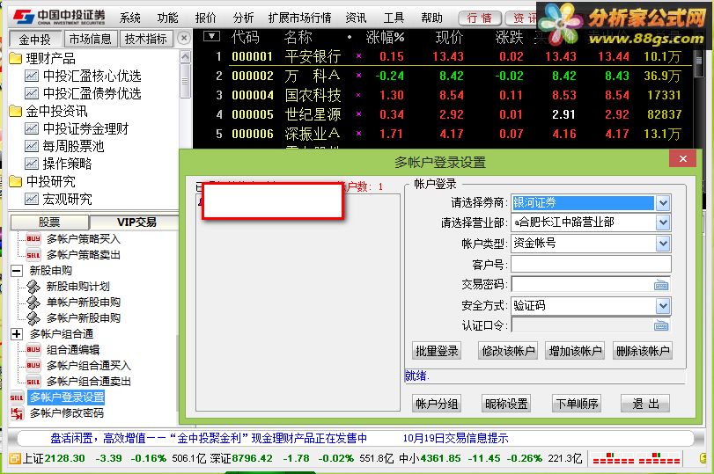Open the 工具 menu

tap(394, 18)
